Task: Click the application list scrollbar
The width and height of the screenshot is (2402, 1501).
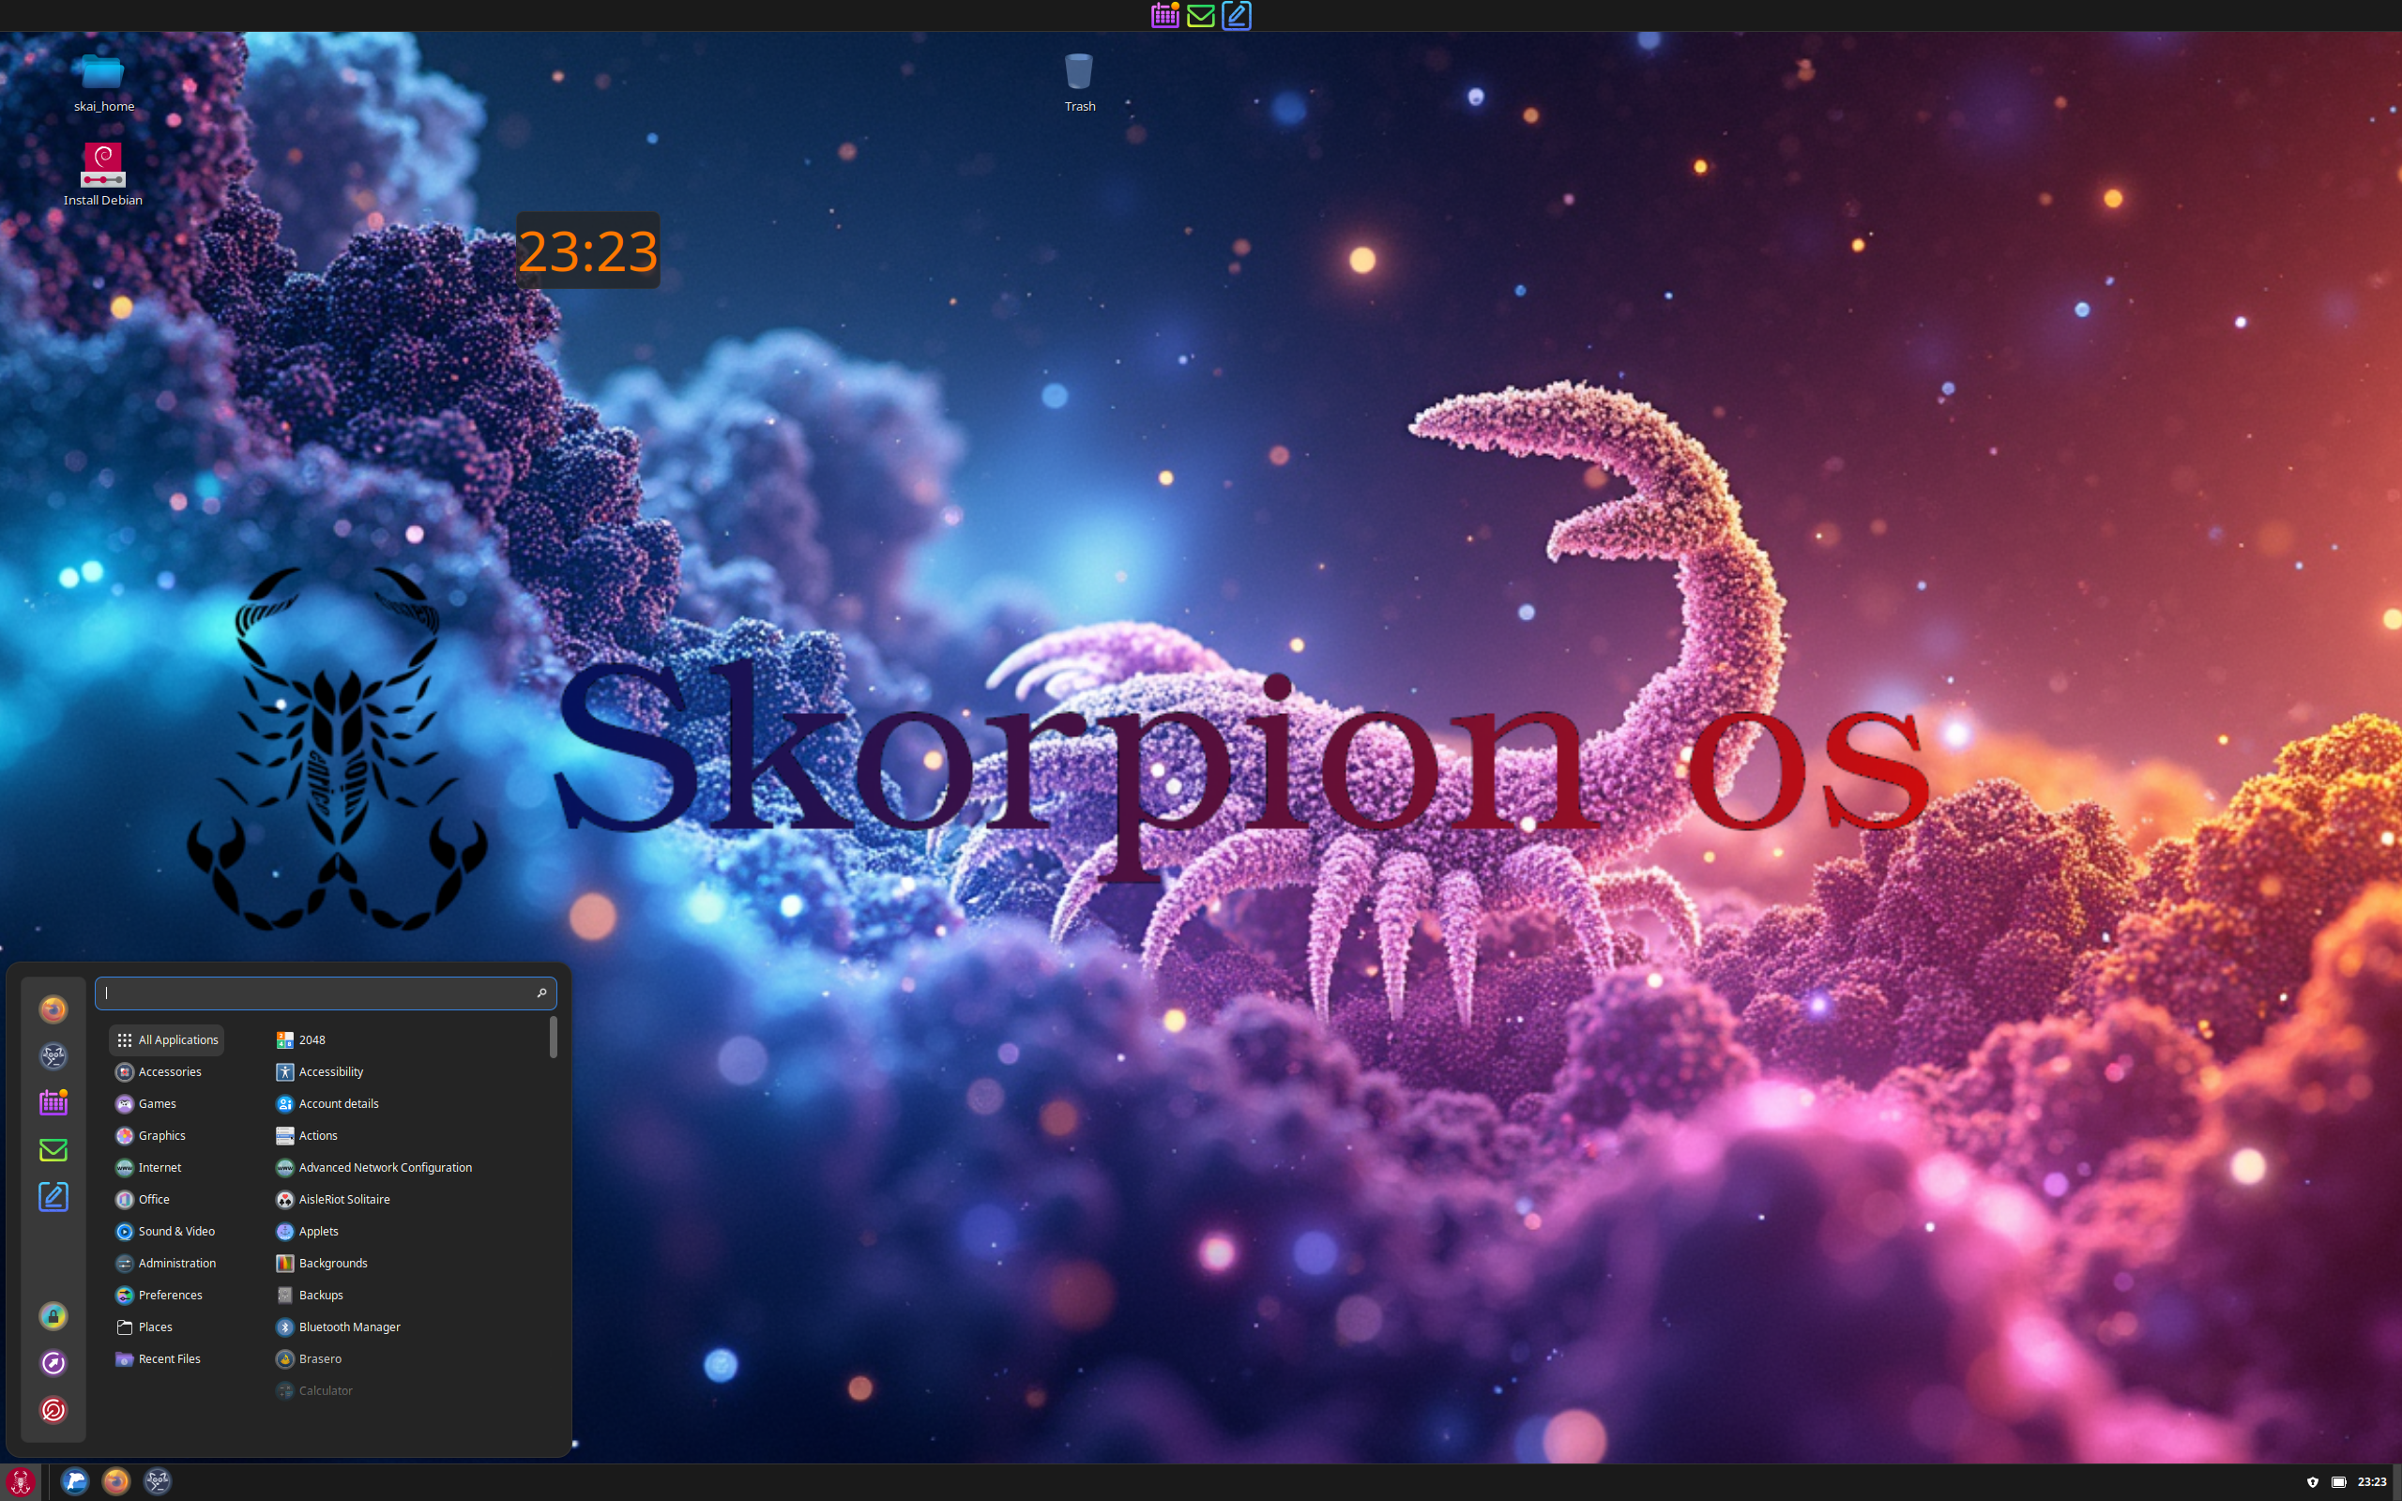Action: [x=553, y=1037]
